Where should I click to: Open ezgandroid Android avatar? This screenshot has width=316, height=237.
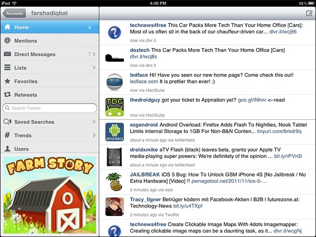115,132
